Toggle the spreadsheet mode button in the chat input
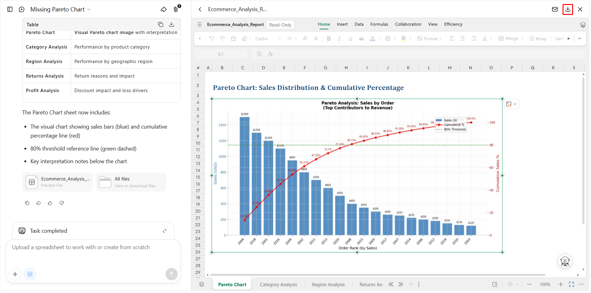The width and height of the screenshot is (591, 293). (x=30, y=274)
